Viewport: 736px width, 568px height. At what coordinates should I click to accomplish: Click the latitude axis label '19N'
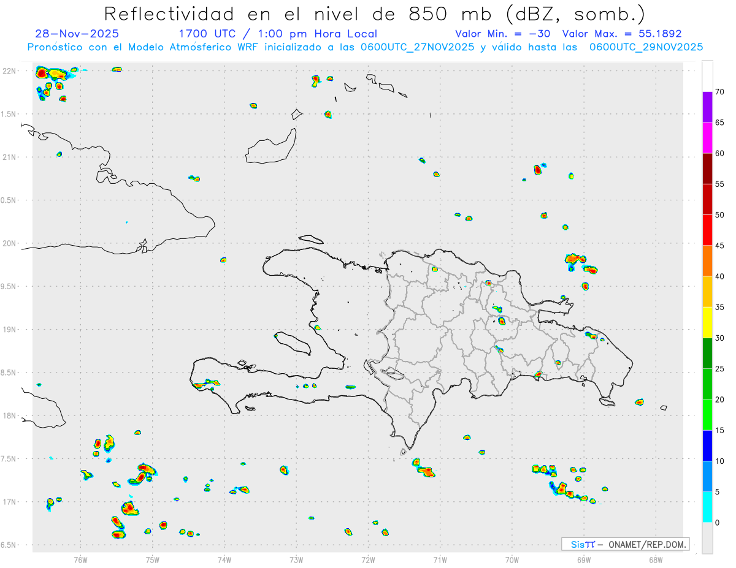point(10,330)
